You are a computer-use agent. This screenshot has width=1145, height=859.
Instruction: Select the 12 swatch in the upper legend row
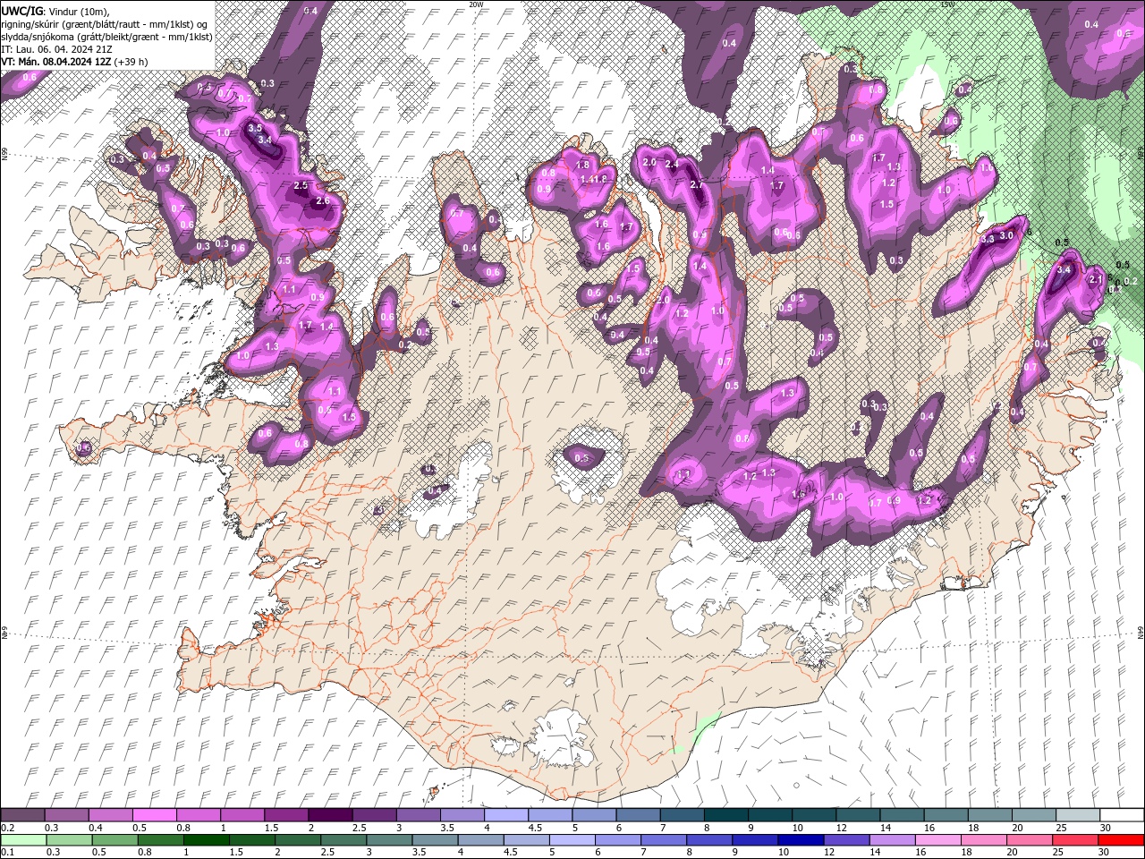tap(856, 815)
